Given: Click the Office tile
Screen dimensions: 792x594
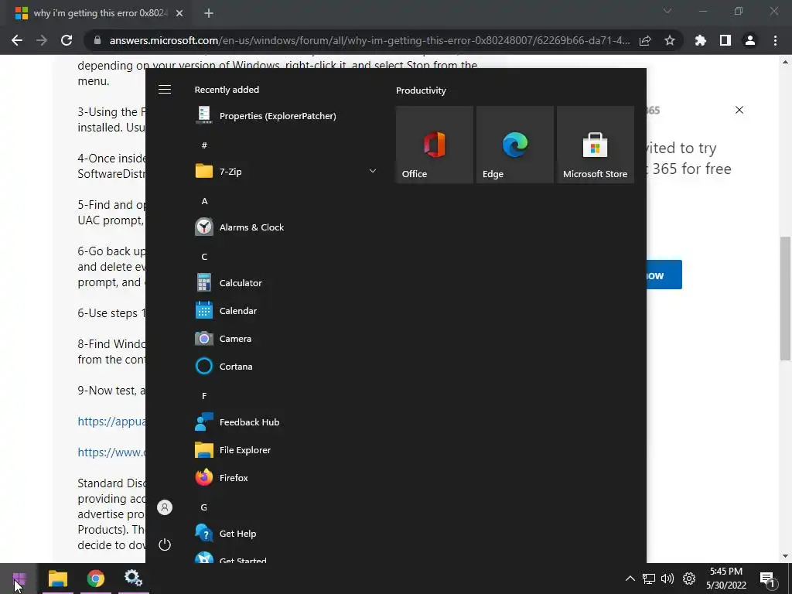Looking at the screenshot, I should (435, 145).
